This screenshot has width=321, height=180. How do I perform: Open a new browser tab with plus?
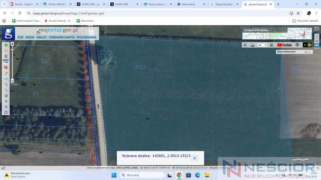tap(278, 4)
